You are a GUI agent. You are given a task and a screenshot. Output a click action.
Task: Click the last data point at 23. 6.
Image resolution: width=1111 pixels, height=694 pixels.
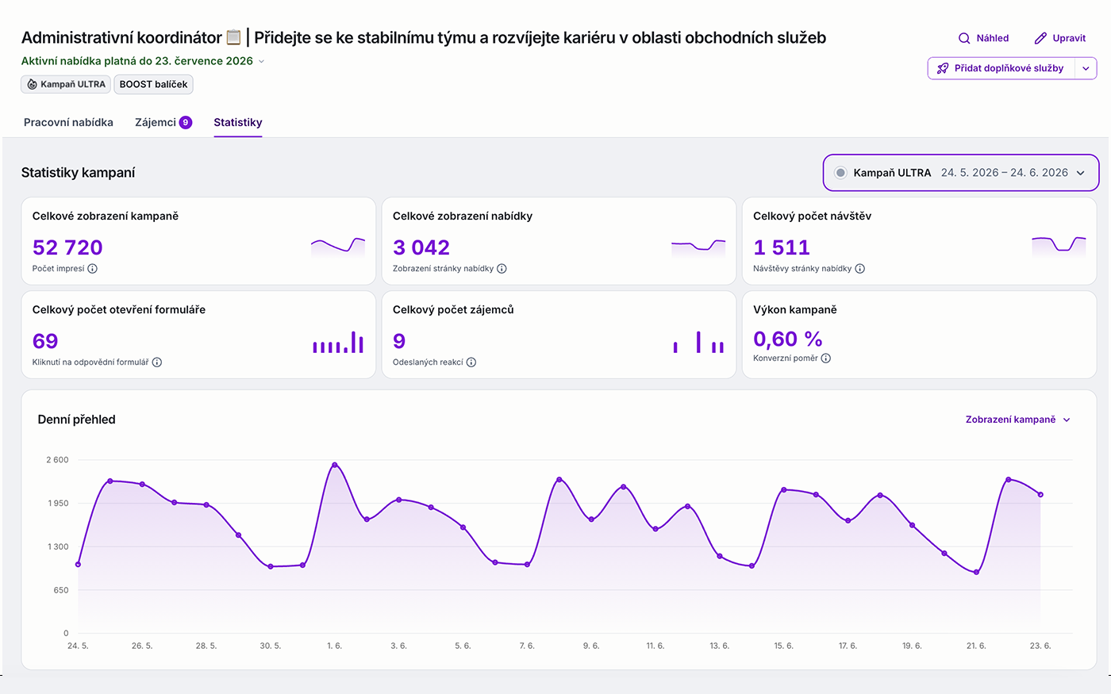(1040, 495)
